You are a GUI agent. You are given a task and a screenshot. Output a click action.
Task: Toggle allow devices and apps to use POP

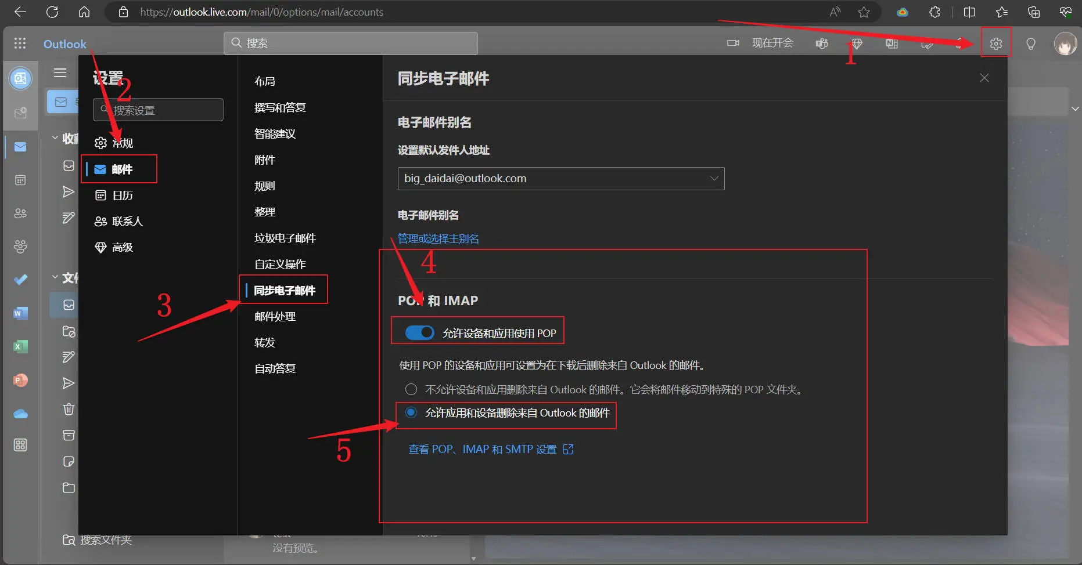[x=419, y=333]
